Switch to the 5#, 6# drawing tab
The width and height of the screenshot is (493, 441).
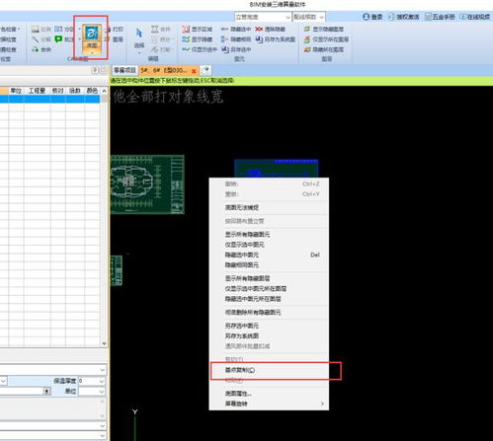tap(164, 70)
